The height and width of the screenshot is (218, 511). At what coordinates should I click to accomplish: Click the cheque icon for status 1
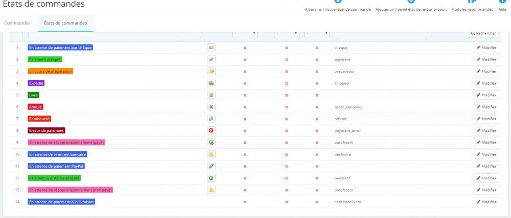pos(211,47)
